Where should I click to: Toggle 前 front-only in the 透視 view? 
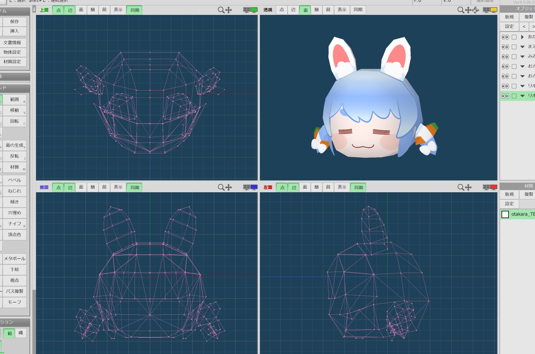pyautogui.click(x=328, y=10)
